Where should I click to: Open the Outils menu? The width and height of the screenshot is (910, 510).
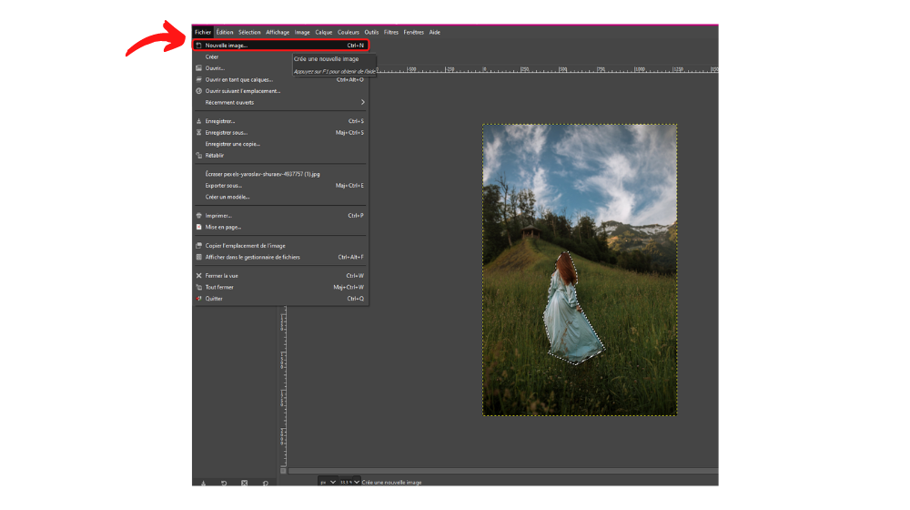pyautogui.click(x=371, y=33)
